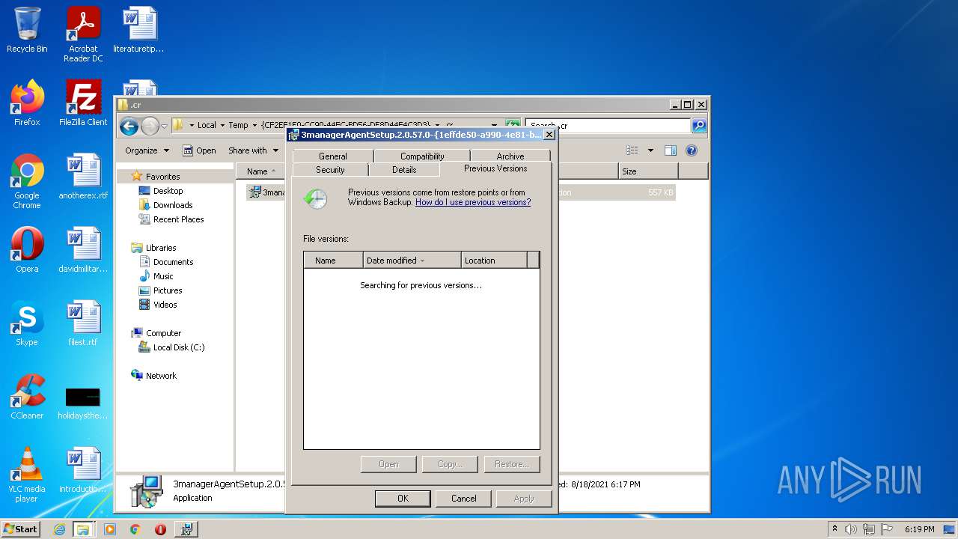Click OK in properties dialog
958x539 pixels.
point(403,498)
